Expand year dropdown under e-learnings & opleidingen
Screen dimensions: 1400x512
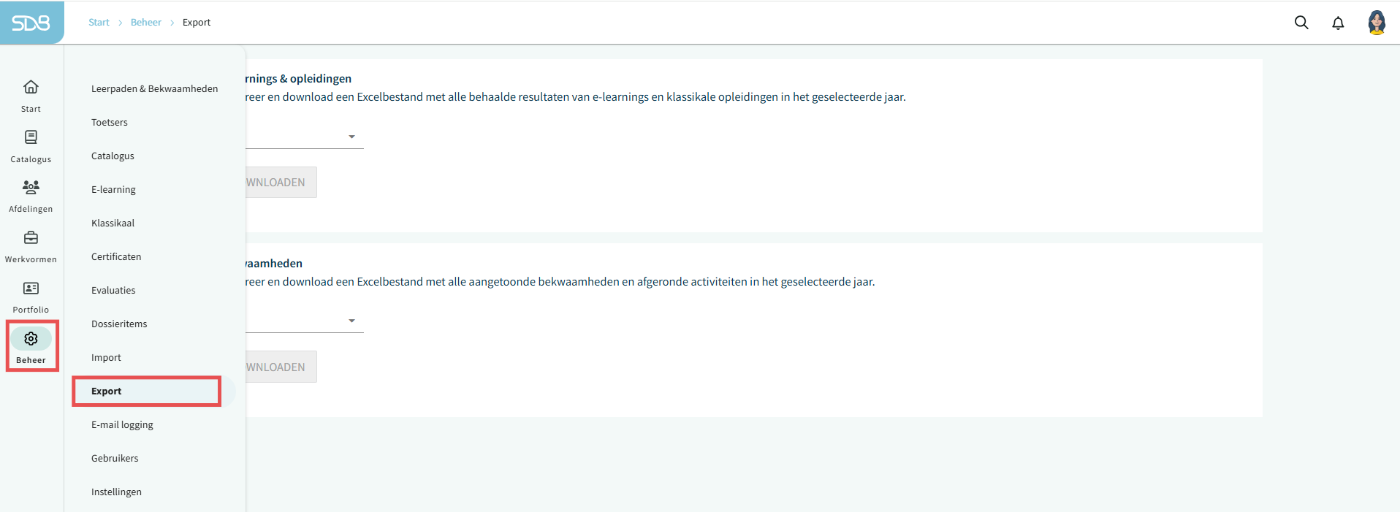tap(351, 137)
